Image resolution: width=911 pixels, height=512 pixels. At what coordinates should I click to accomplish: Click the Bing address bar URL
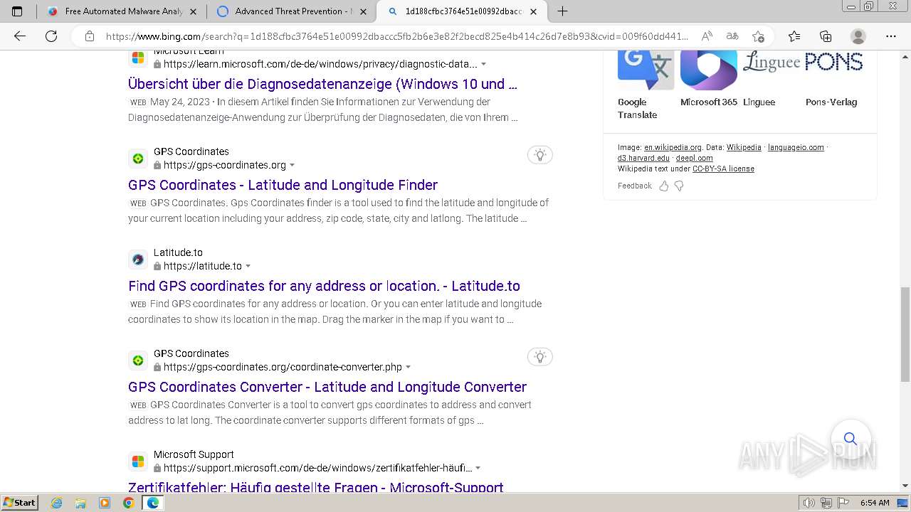pos(397,36)
